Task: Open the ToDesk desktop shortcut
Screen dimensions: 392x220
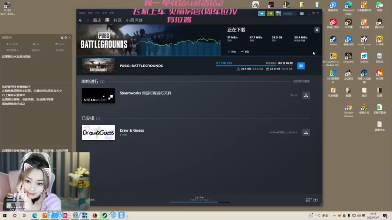Action: [364, 58]
